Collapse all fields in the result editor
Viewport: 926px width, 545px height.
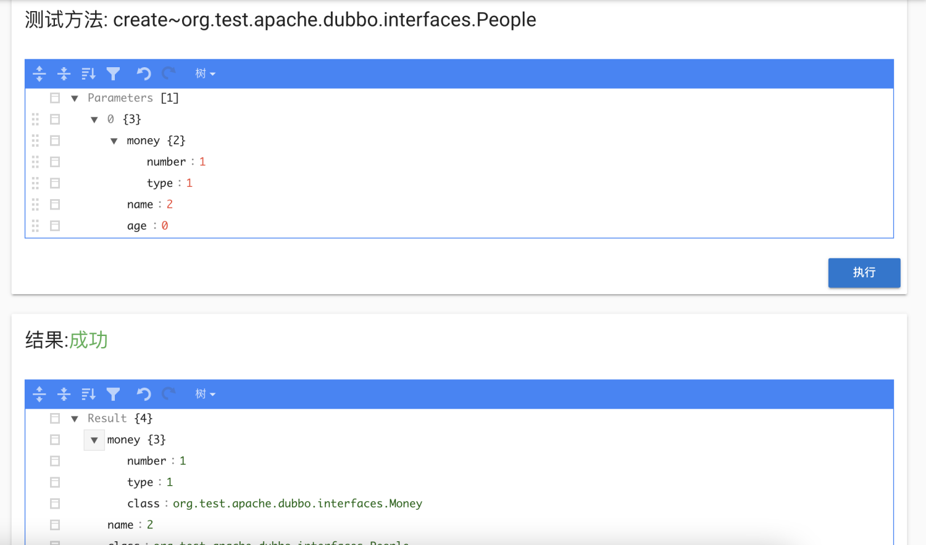pos(64,394)
